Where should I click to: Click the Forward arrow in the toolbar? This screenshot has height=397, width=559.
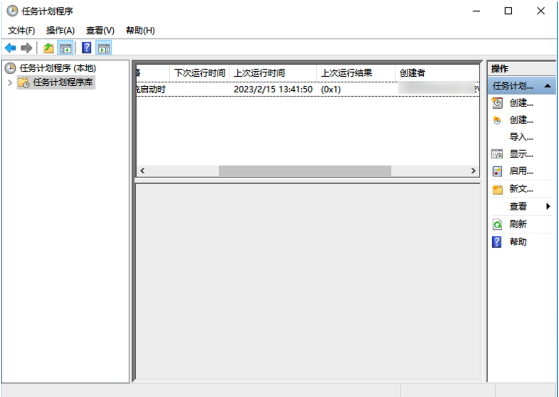pos(26,48)
